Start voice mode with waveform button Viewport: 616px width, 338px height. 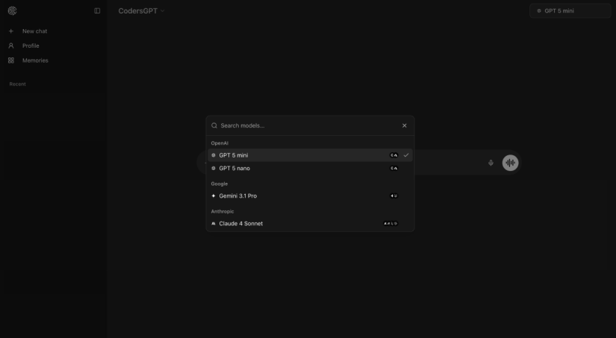510,163
